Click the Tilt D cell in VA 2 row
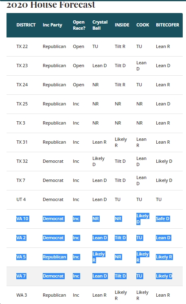This screenshot has width=186, height=304. pos(120,238)
